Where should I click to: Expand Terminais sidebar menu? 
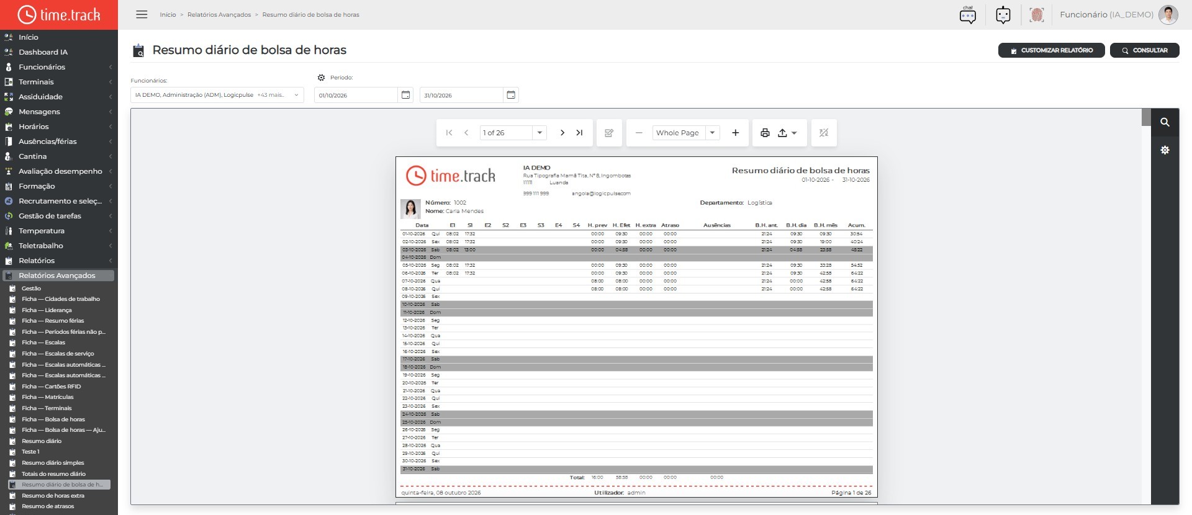coord(59,82)
